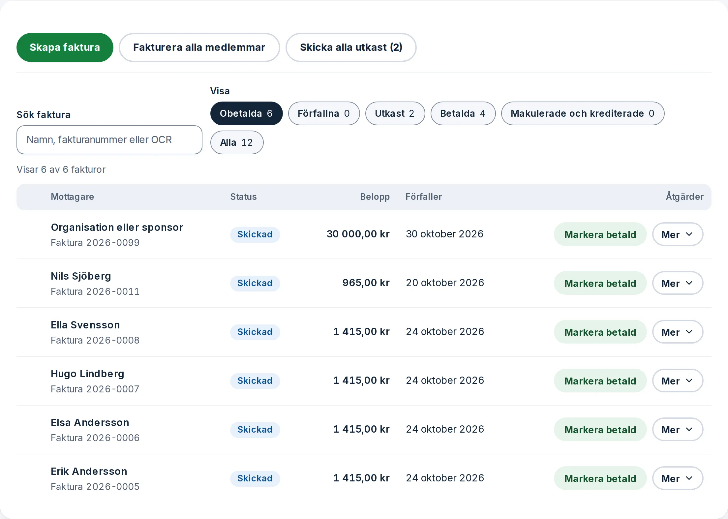
Task: Show Utkast invoices
Action: tap(395, 113)
